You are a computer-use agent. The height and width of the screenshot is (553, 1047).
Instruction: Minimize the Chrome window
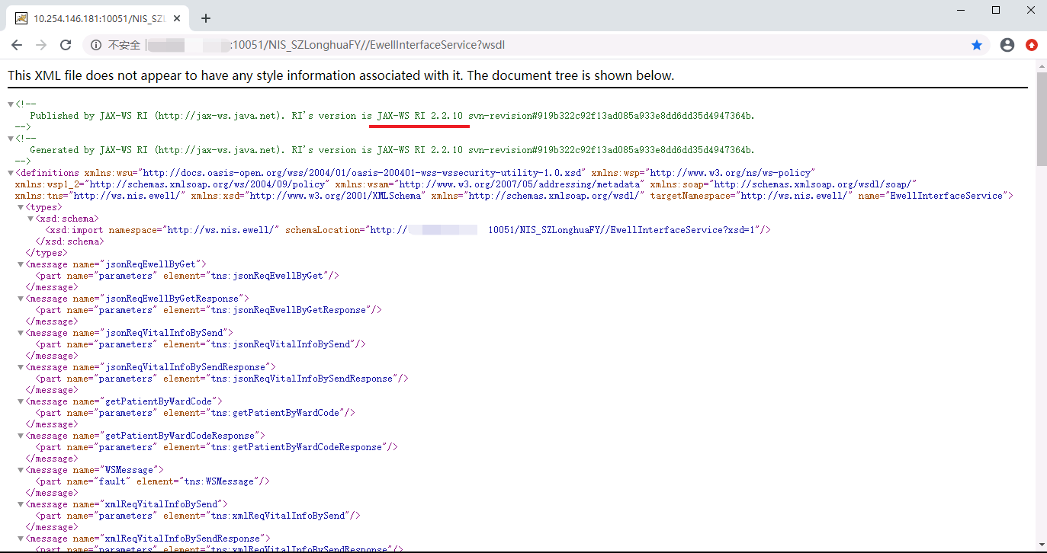[961, 10]
